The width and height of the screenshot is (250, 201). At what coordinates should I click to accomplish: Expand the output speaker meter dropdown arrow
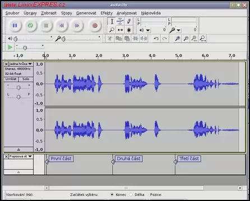pyautogui.click(x=148, y=30)
